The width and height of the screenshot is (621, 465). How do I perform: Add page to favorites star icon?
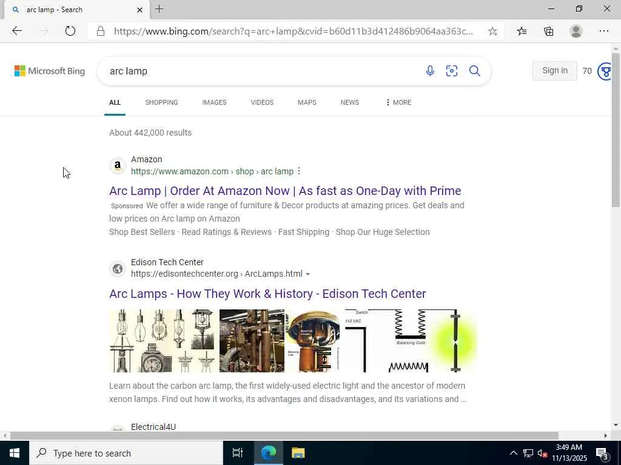[492, 31]
